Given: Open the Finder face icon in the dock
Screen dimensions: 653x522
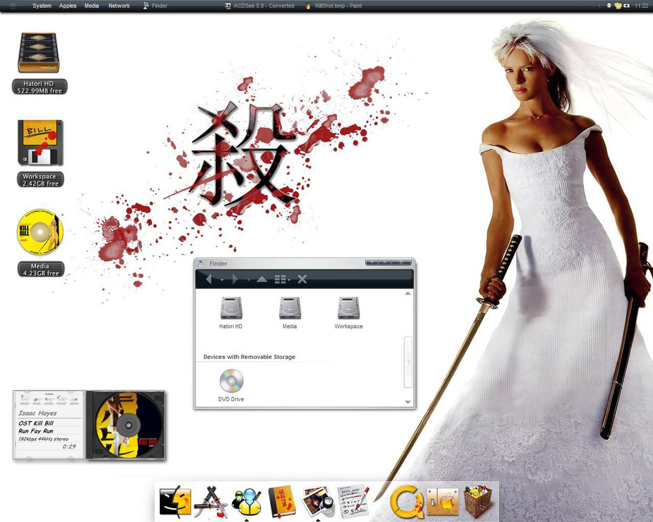Looking at the screenshot, I should coord(175,502).
